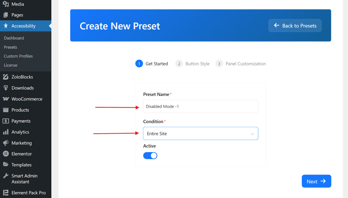Click the Next button

[316, 181]
